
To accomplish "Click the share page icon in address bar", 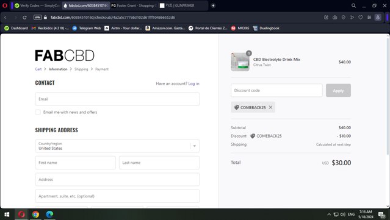I will click(327, 18).
